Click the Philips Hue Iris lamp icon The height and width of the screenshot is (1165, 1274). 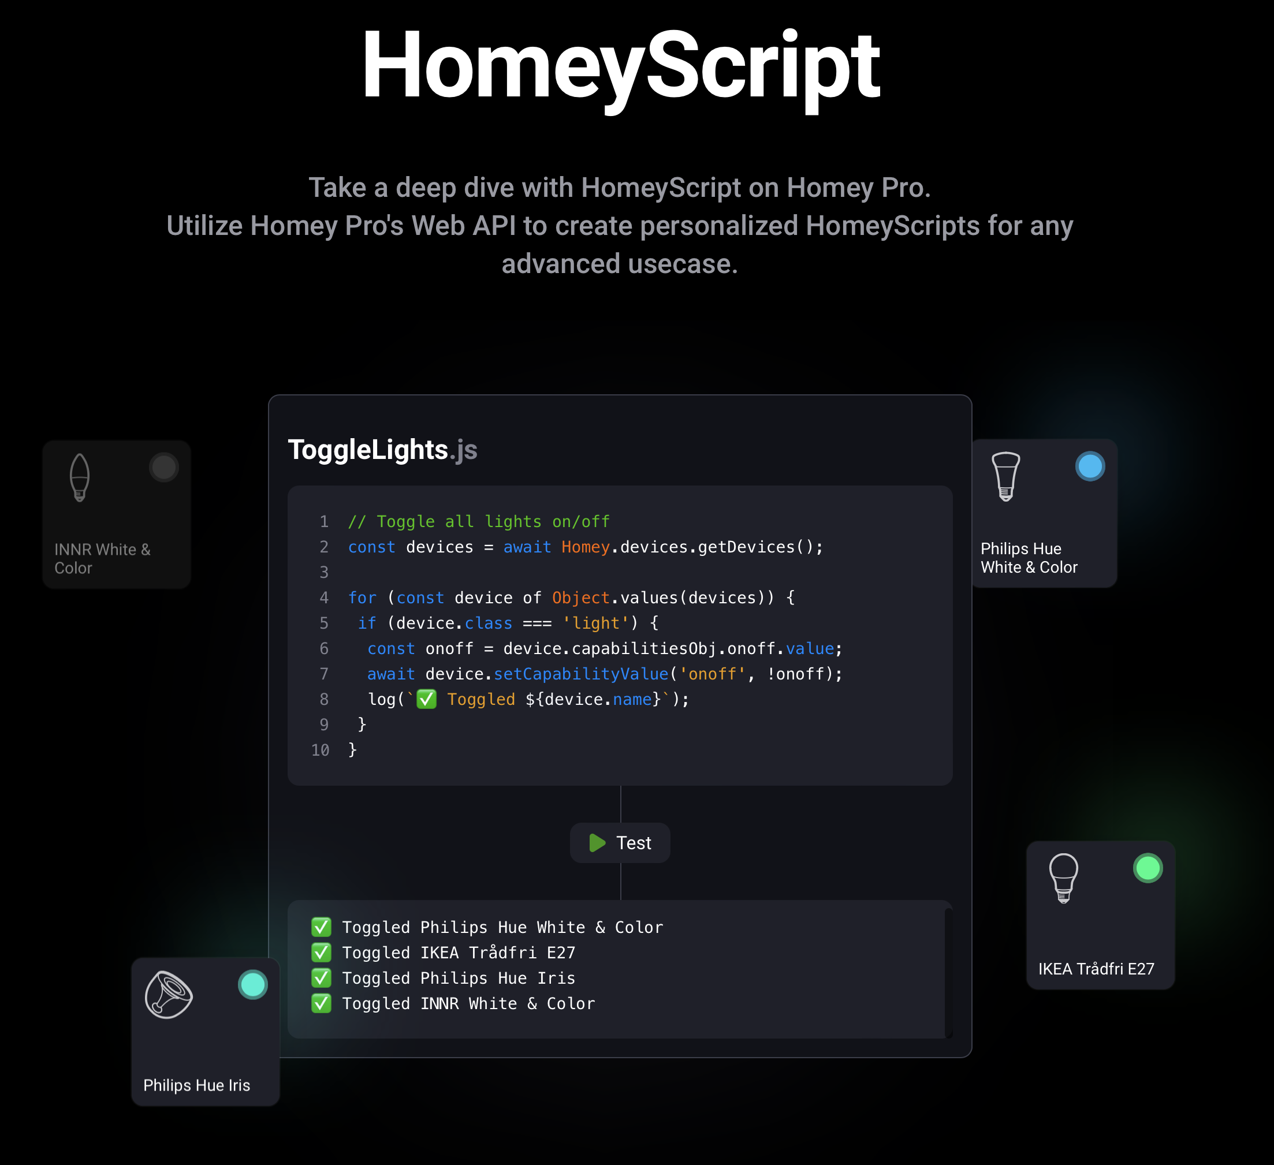click(x=169, y=995)
